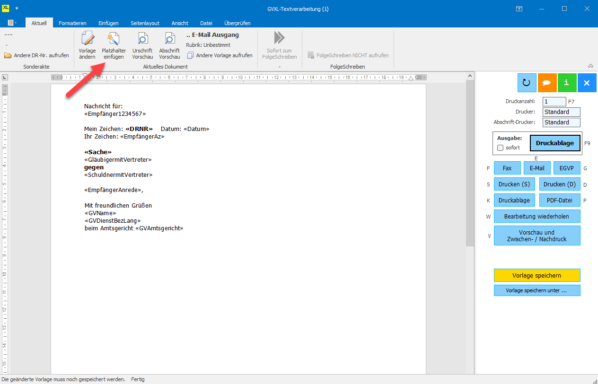Open the Urschrift Vorschau preview
The width and height of the screenshot is (598, 384).
[x=142, y=45]
